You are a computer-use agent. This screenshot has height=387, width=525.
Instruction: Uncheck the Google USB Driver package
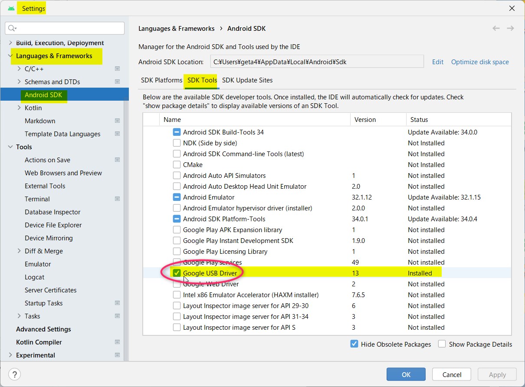coord(177,273)
